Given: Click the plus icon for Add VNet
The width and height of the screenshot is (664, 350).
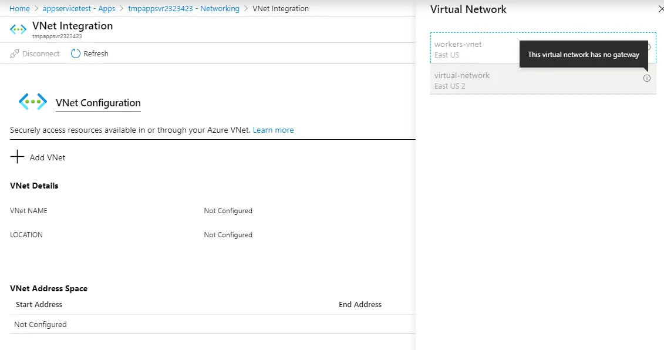Looking at the screenshot, I should (x=17, y=156).
